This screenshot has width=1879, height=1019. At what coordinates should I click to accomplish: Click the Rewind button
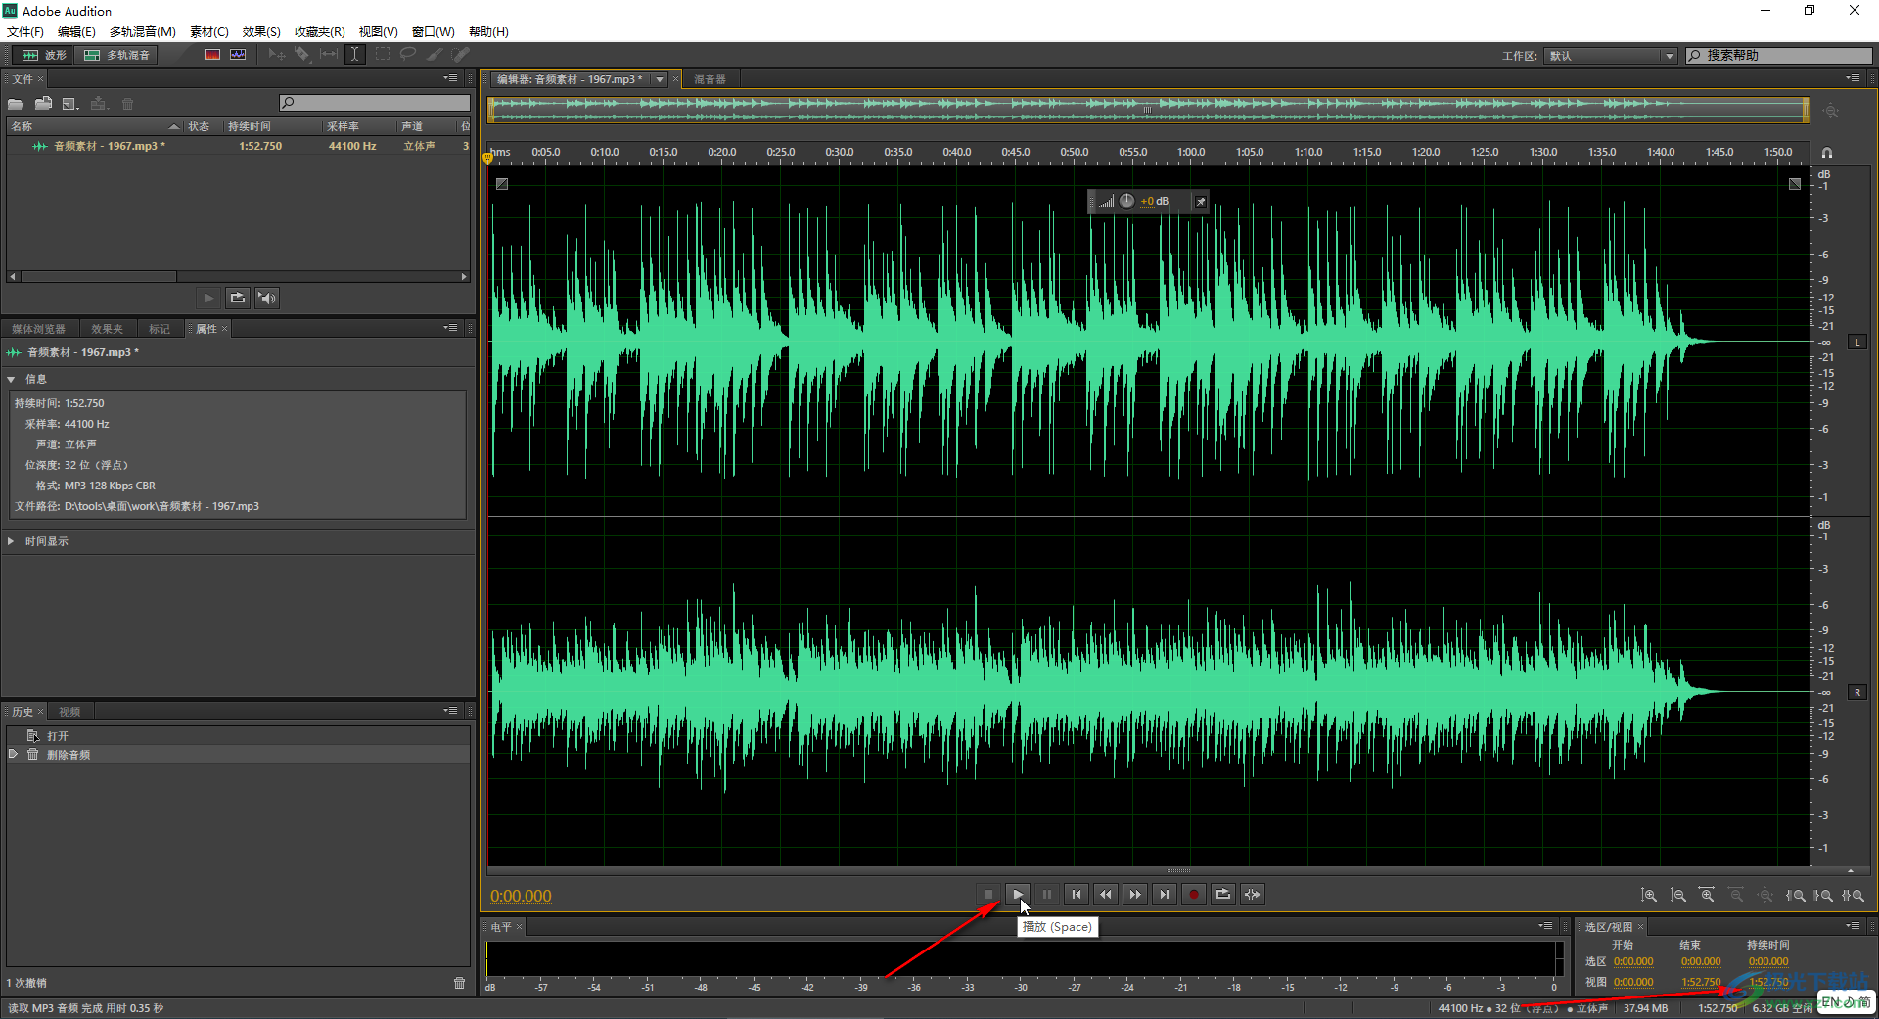(x=1106, y=894)
